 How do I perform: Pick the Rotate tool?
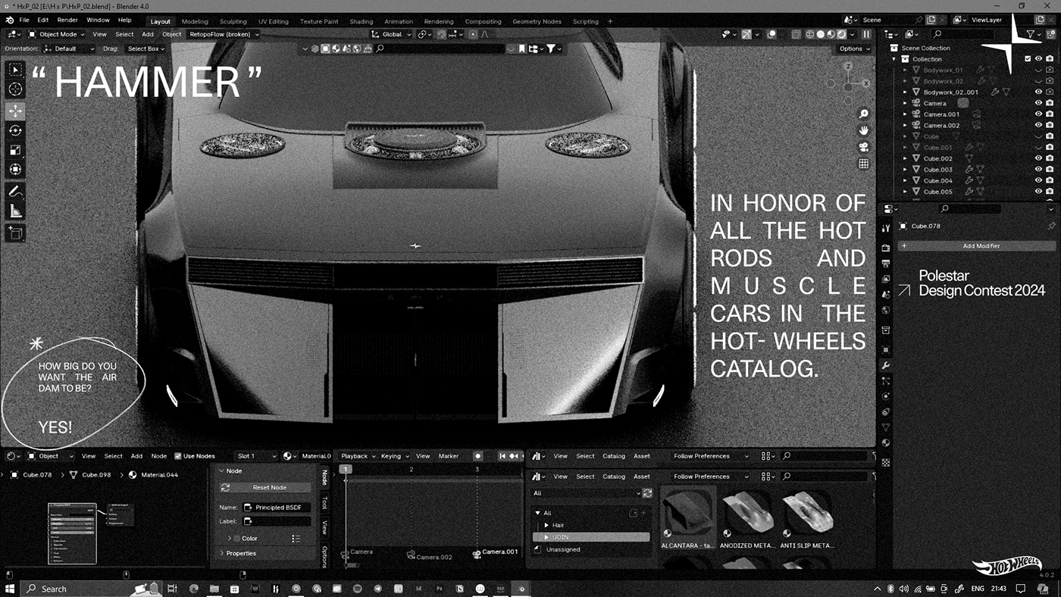coord(15,130)
